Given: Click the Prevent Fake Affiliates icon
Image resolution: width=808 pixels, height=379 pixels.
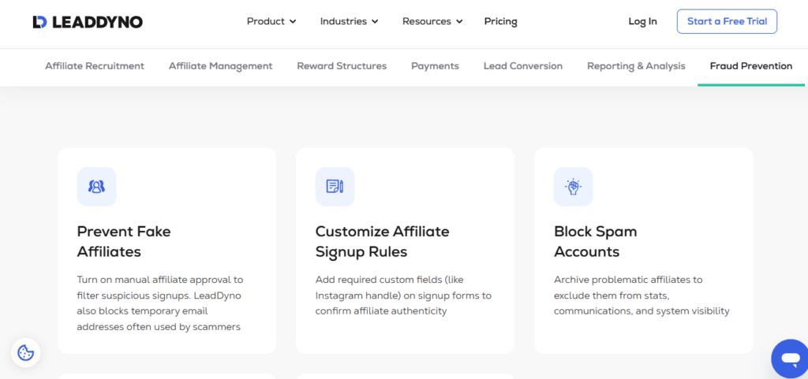Looking at the screenshot, I should tap(96, 187).
